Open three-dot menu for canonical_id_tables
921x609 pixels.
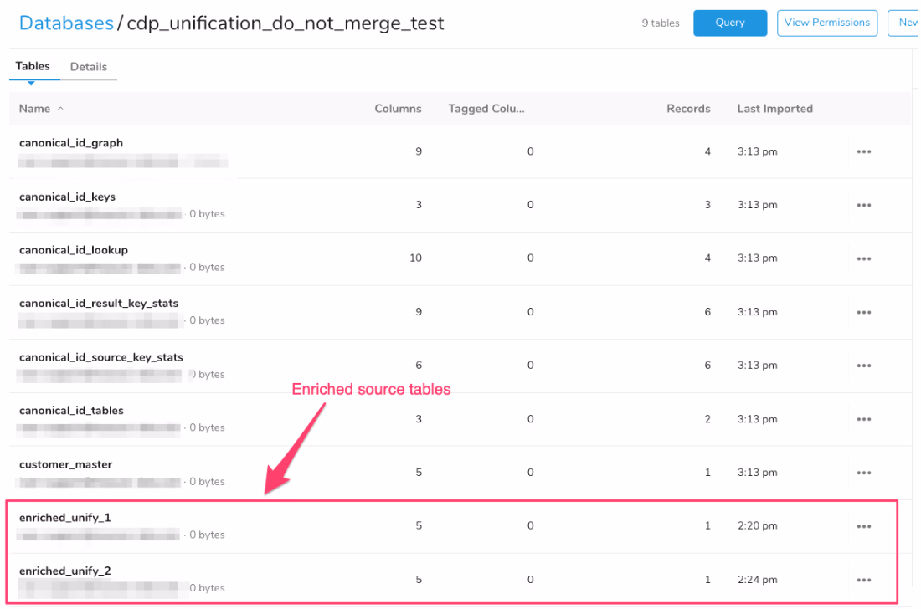tap(864, 420)
